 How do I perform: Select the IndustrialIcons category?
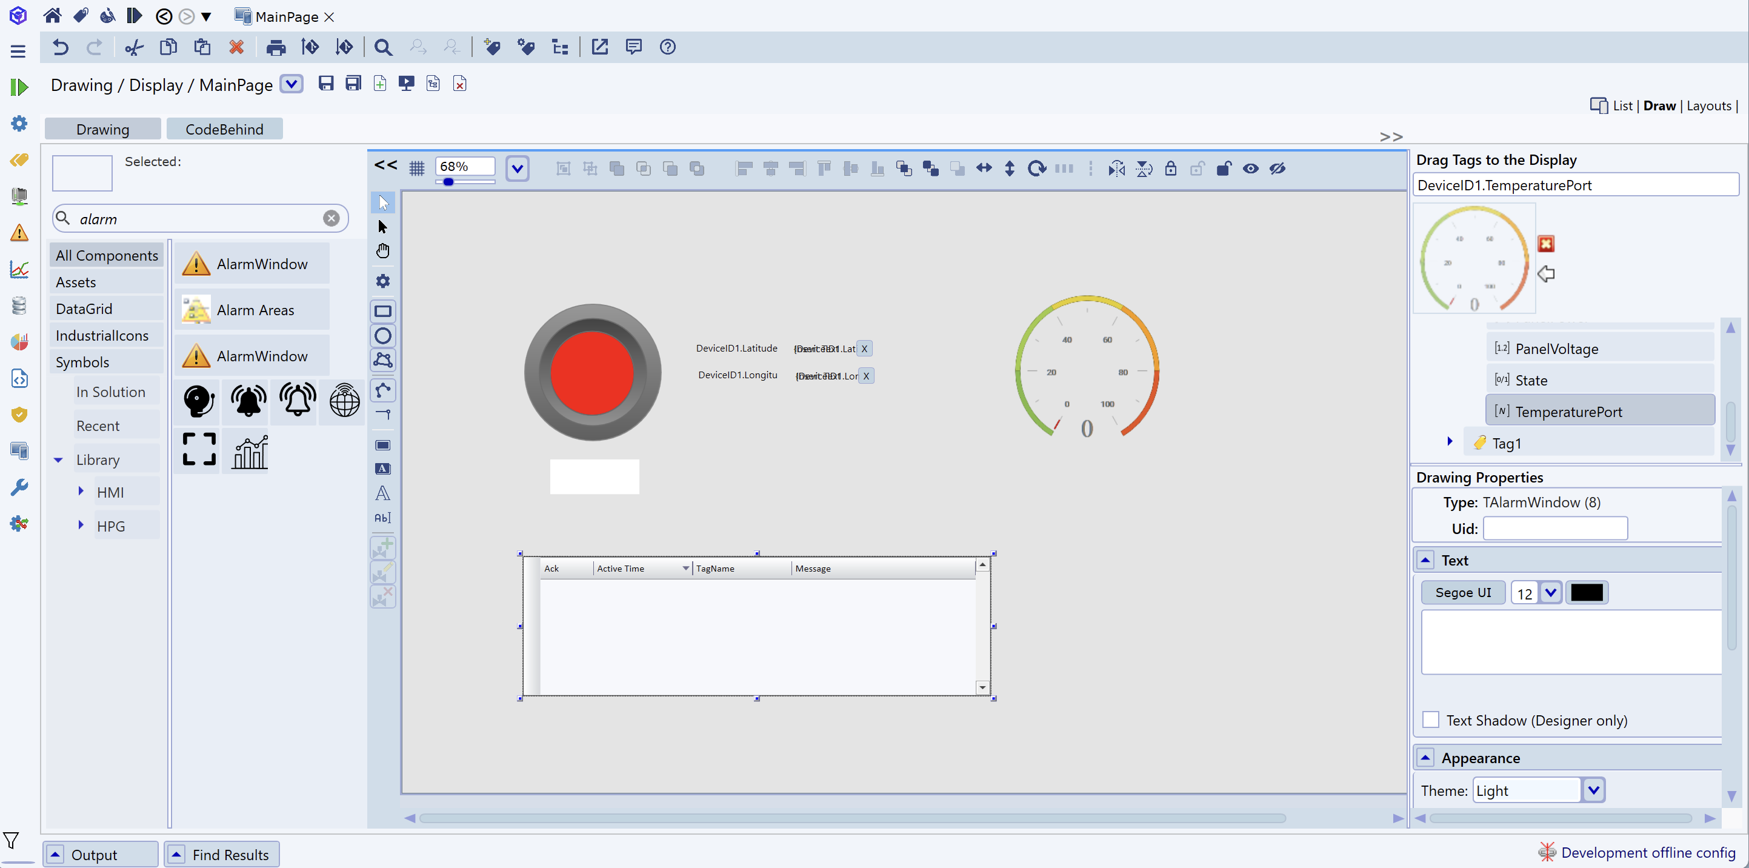tap(107, 336)
